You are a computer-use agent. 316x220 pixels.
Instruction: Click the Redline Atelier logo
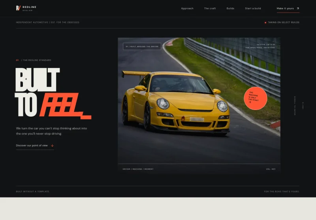pyautogui.click(x=26, y=8)
